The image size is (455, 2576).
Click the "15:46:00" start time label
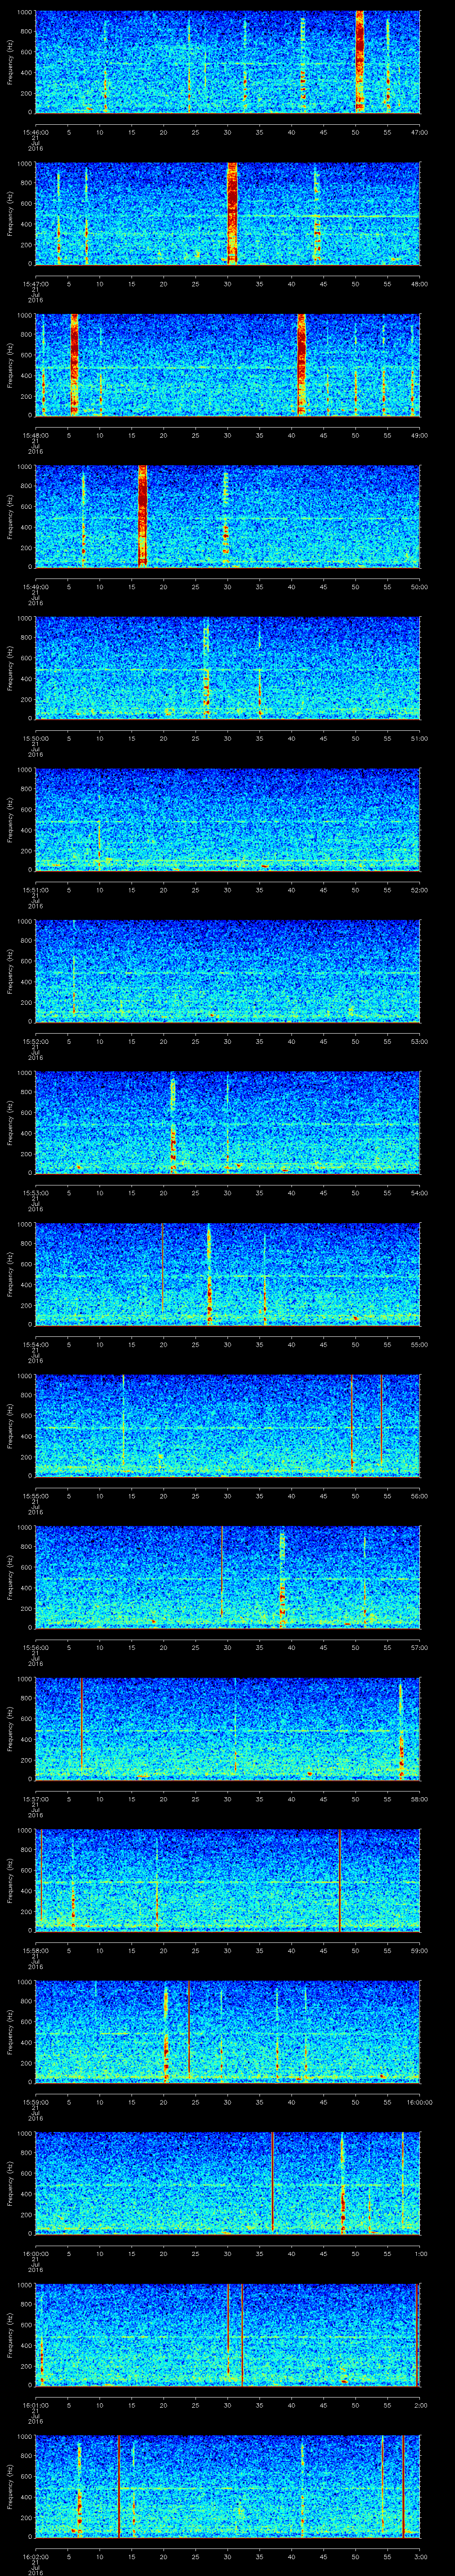pyautogui.click(x=36, y=132)
